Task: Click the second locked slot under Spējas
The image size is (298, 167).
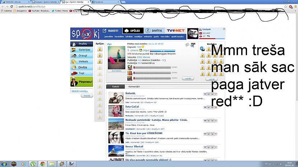Action: 99,55
